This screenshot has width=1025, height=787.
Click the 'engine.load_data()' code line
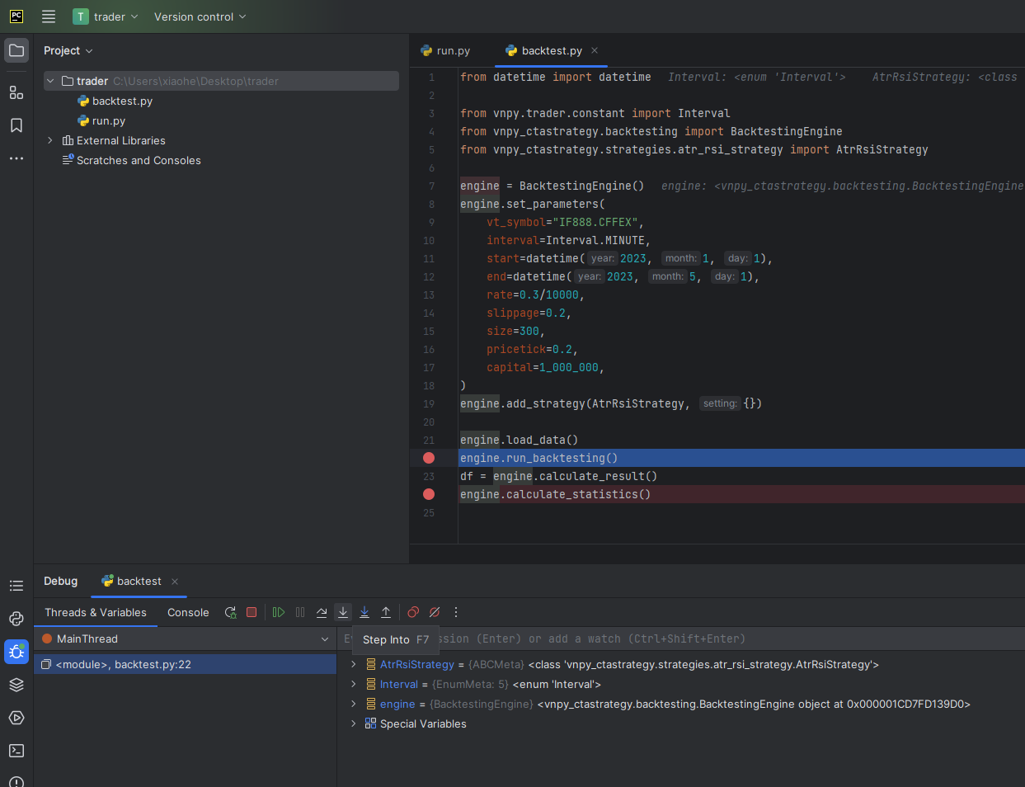[x=520, y=440]
